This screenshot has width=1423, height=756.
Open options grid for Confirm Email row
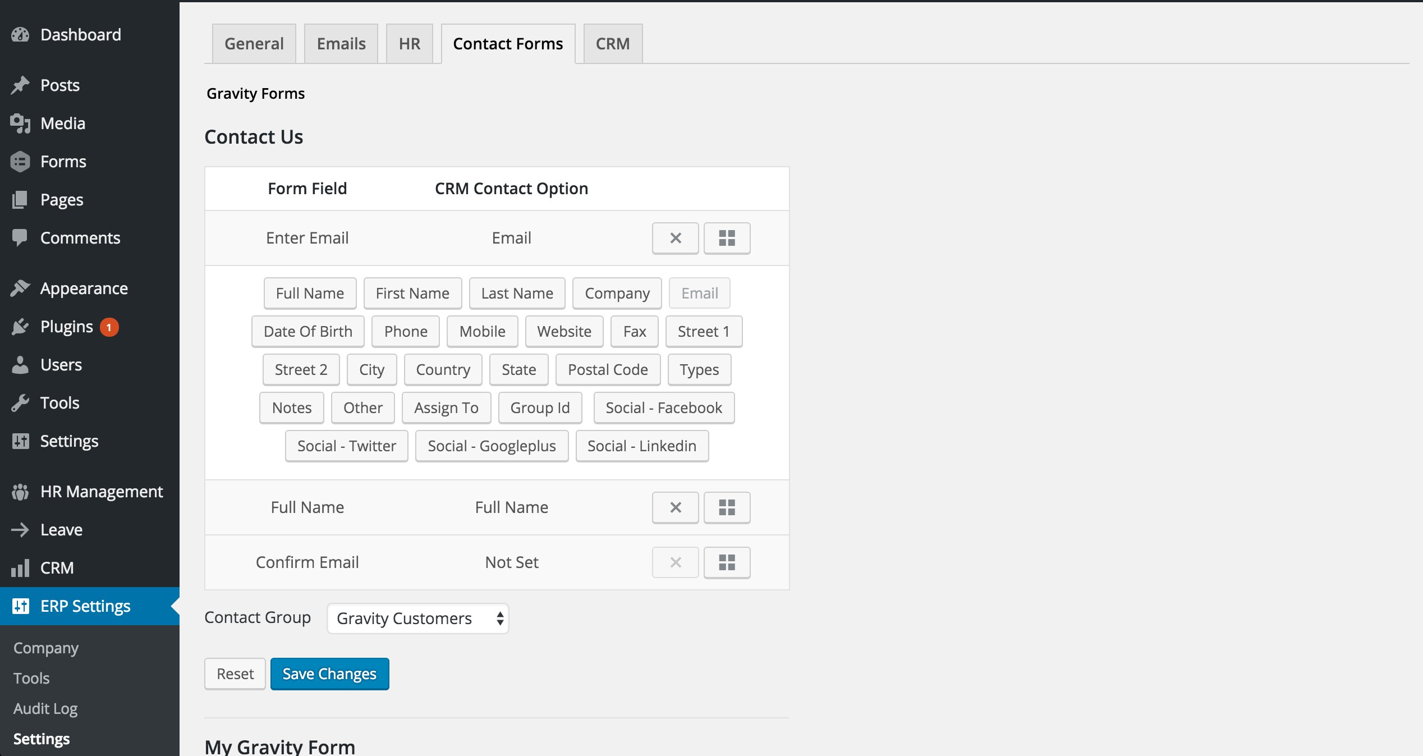[x=727, y=562]
